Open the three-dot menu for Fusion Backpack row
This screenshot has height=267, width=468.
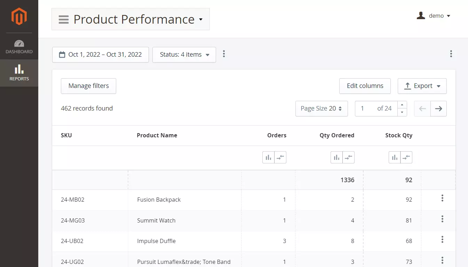[442, 198]
